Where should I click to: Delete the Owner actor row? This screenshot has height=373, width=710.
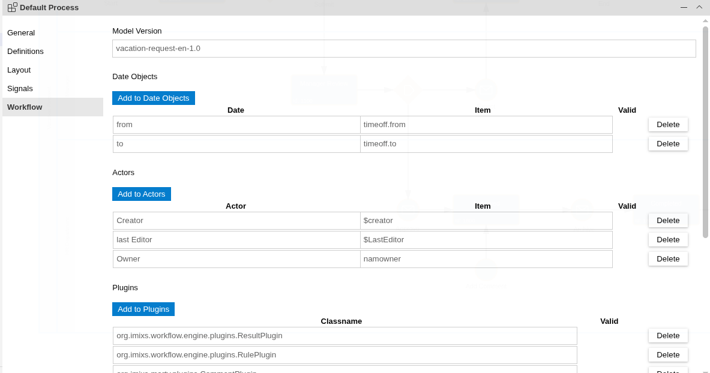(667, 258)
